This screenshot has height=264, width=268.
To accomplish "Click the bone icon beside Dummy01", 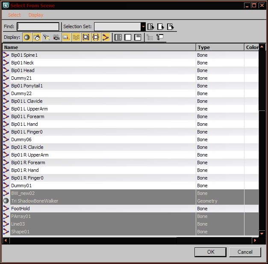I will point(6,186).
